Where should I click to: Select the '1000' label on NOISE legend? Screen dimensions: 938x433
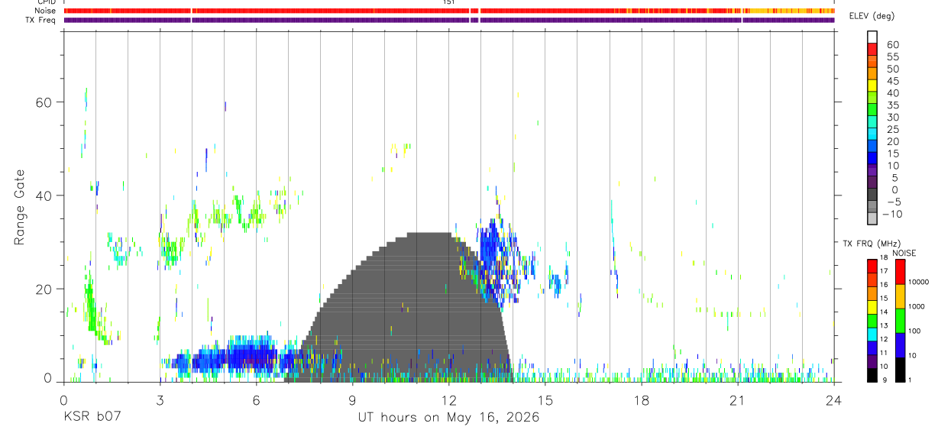point(917,306)
